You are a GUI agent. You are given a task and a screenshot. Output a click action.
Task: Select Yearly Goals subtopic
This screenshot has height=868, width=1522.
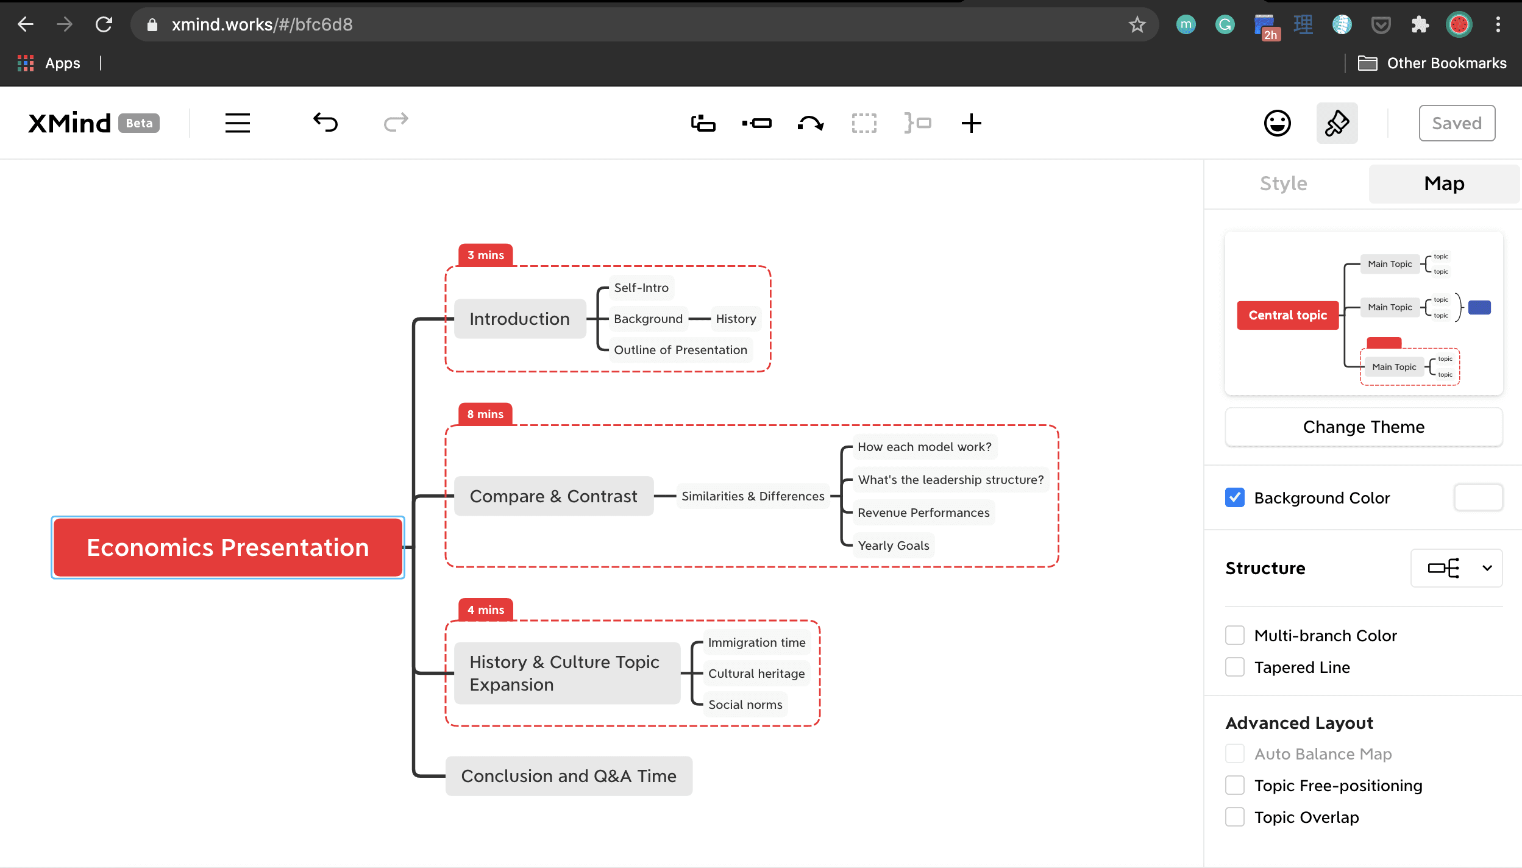coord(894,546)
